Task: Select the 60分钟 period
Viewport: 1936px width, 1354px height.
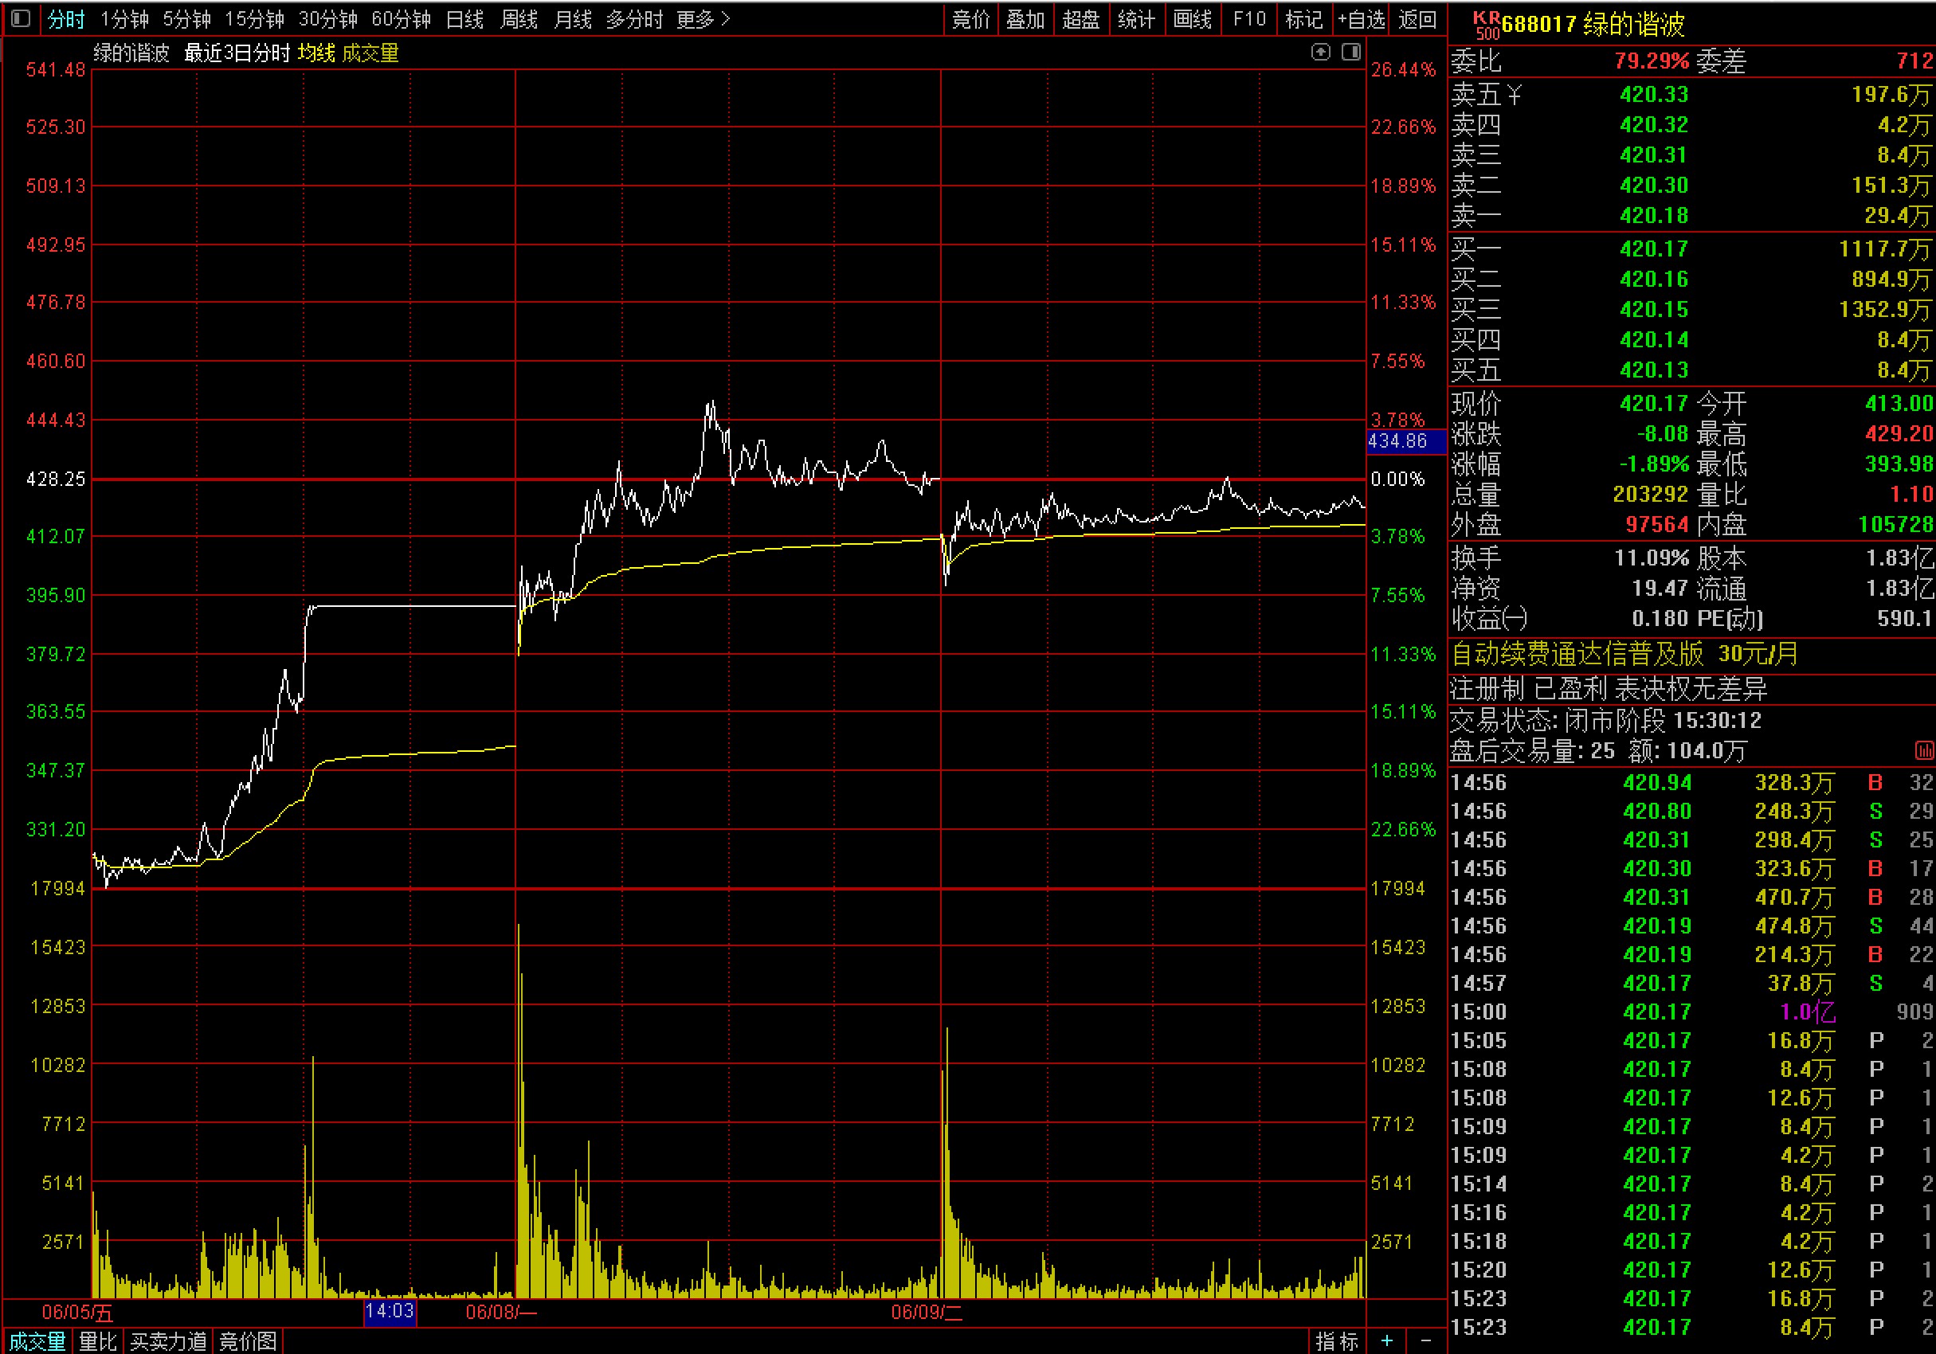Action: (402, 19)
